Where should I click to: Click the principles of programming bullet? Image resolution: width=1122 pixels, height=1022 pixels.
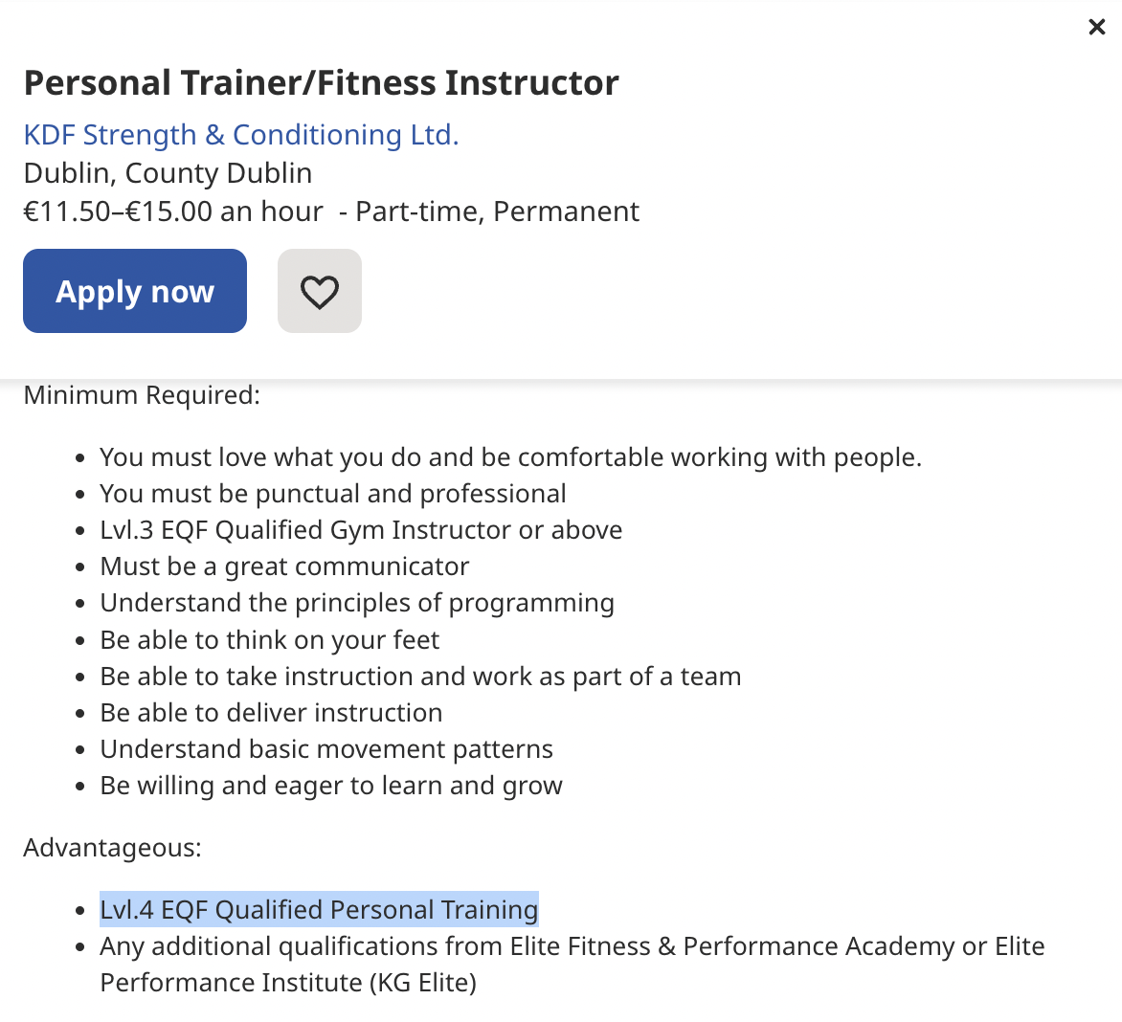click(x=356, y=602)
